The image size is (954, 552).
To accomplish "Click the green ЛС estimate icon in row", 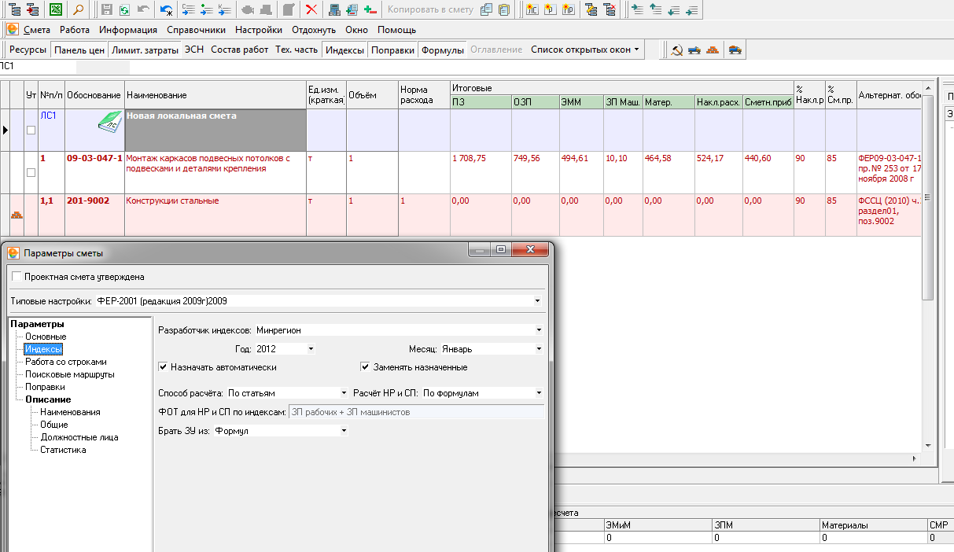I will click(x=109, y=123).
